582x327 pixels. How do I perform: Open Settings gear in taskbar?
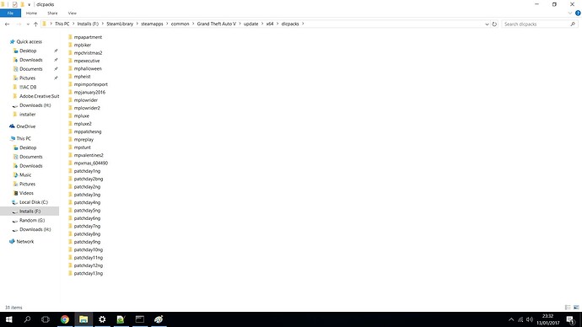[102, 319]
